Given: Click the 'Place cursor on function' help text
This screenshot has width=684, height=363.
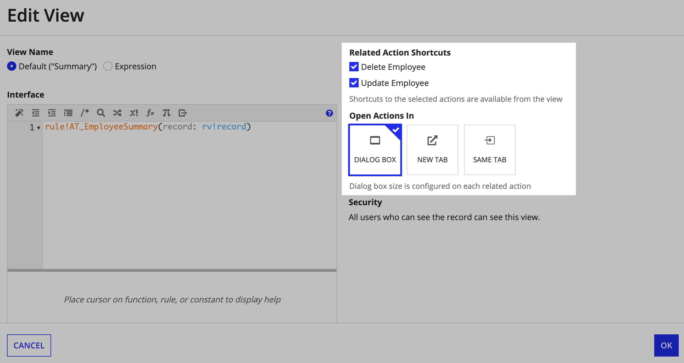Looking at the screenshot, I should pyautogui.click(x=172, y=300).
